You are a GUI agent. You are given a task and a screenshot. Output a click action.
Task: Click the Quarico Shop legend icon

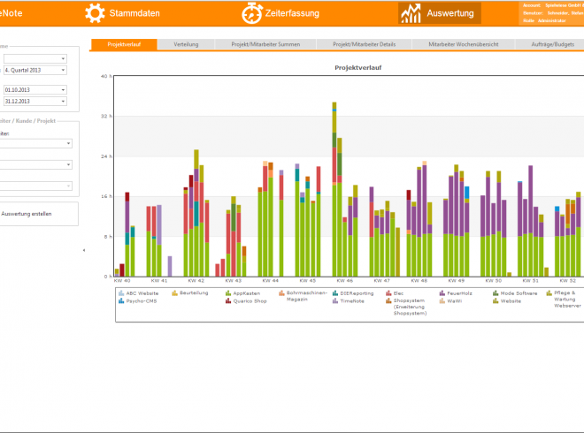pos(228,300)
